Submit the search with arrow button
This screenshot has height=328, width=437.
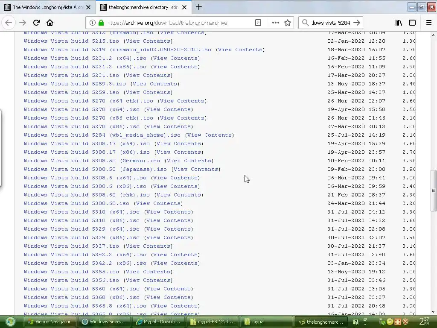tap(357, 23)
